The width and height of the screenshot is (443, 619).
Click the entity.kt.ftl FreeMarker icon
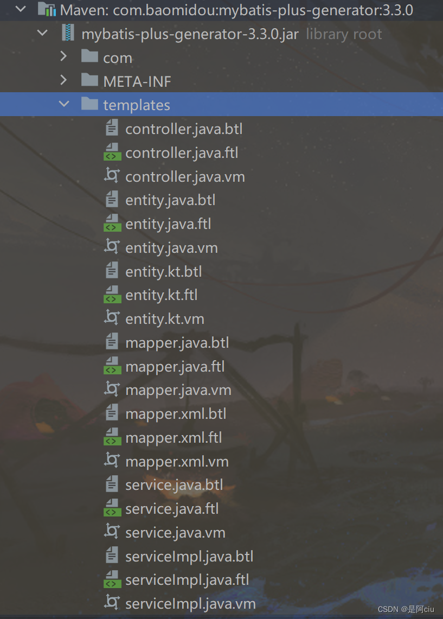click(x=112, y=294)
